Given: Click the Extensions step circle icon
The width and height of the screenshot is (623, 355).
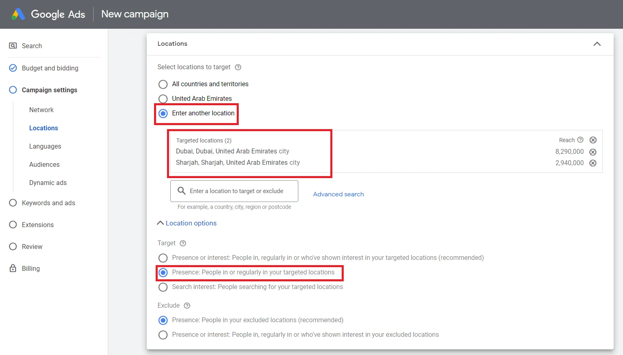Looking at the screenshot, I should tap(13, 225).
